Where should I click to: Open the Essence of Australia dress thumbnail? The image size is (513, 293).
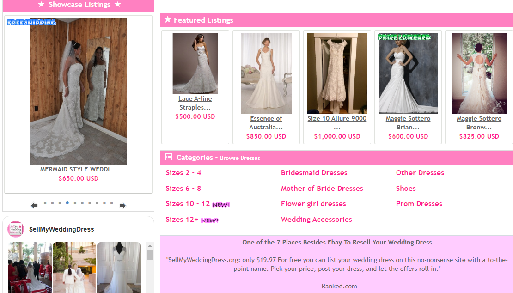[266, 73]
